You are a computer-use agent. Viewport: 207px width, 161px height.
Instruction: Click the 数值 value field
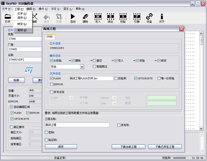click(161, 103)
